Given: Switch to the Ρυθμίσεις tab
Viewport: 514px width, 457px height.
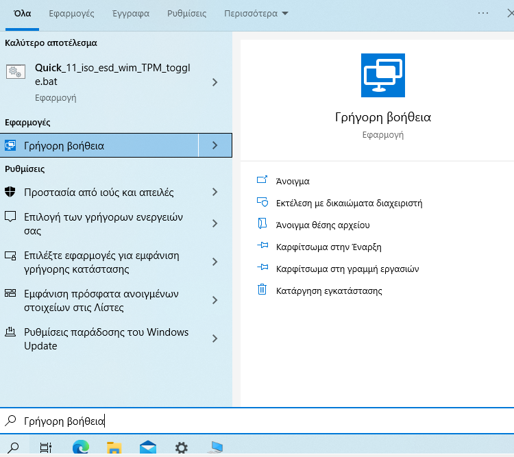Looking at the screenshot, I should (187, 14).
